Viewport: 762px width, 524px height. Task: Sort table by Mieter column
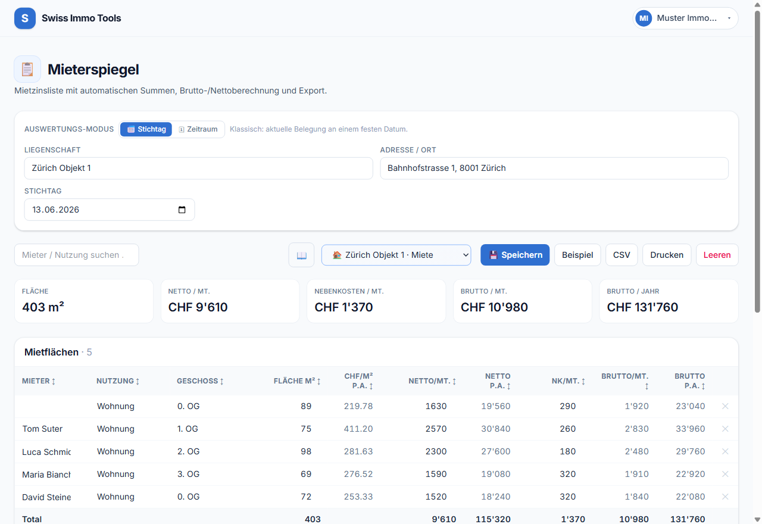[x=39, y=381]
